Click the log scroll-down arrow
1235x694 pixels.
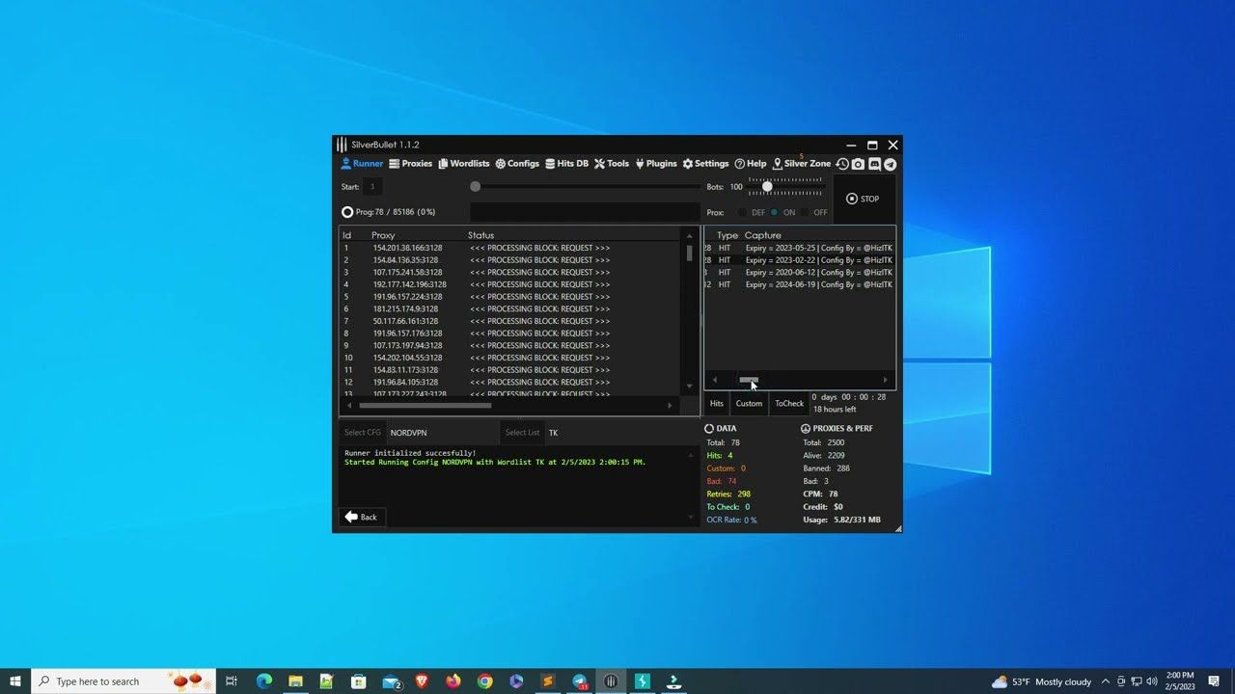[x=690, y=518]
